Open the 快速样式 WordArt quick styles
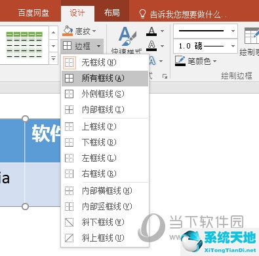Image resolution: width=259 pixels, height=256 pixels. click(127, 41)
